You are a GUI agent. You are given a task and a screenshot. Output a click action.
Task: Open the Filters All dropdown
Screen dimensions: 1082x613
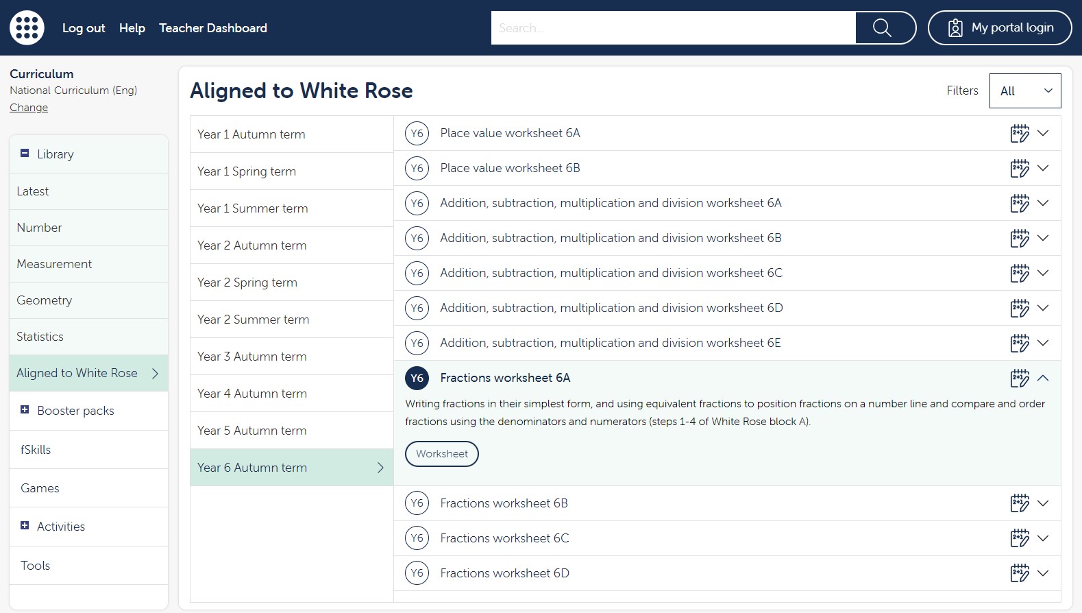[1025, 91]
